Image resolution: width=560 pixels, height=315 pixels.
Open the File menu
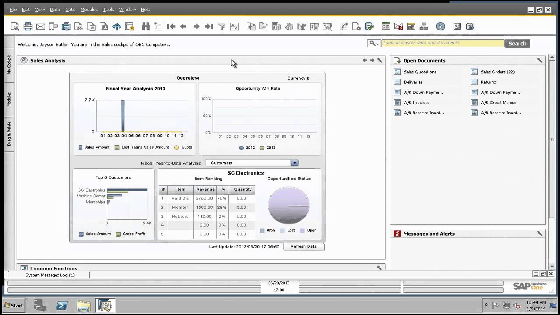pos(13,9)
